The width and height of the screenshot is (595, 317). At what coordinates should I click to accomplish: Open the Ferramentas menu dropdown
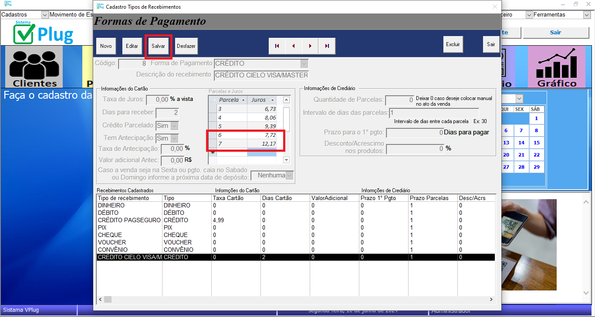[586, 15]
